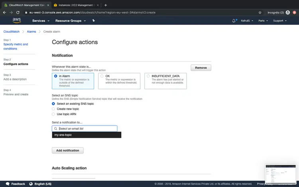Select the In Alarm state radio

(x=55, y=76)
